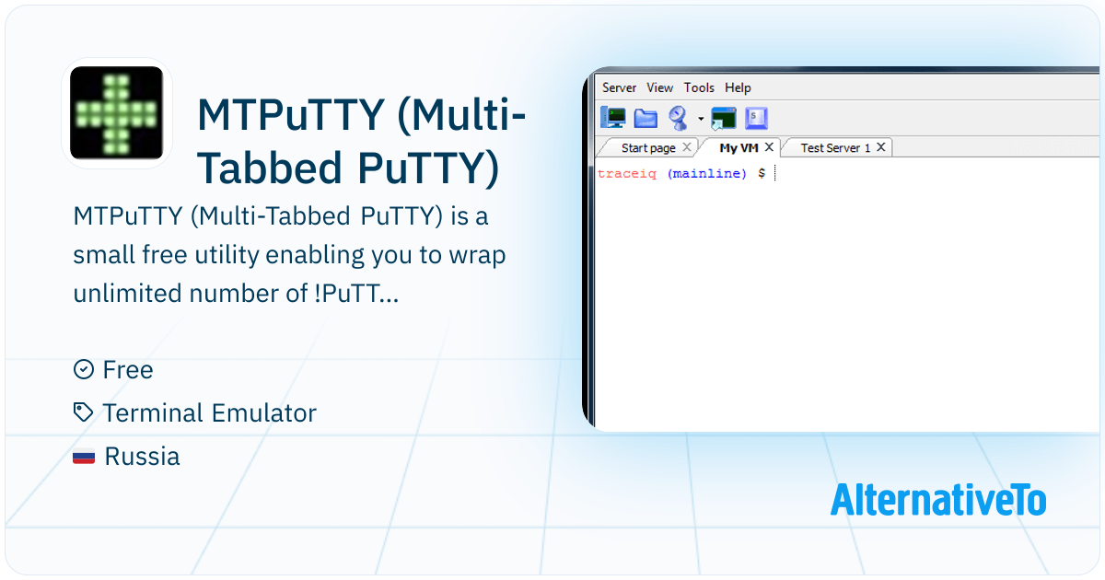This screenshot has width=1105, height=580.
Task: Click the MTPuTTY description paragraph
Action: [x=289, y=256]
